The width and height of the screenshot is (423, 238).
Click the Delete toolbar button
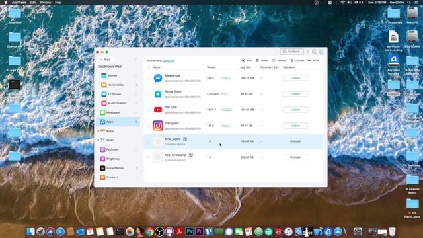262,61
